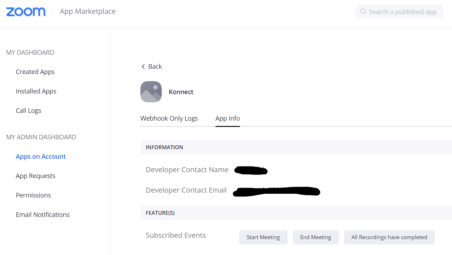Viewport: 452px width, 255px height.
Task: Go to Installed Apps
Action: point(36,91)
